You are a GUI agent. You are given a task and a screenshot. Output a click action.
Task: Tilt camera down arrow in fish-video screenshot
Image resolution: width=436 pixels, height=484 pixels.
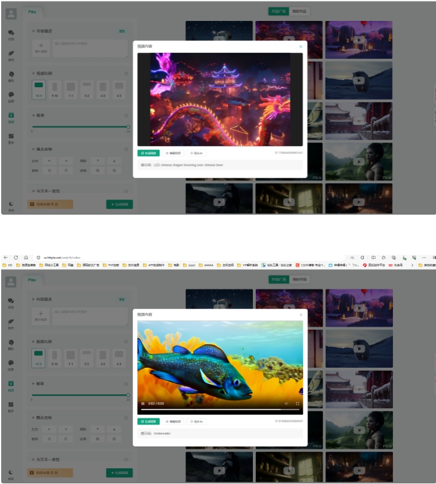(x=114, y=429)
